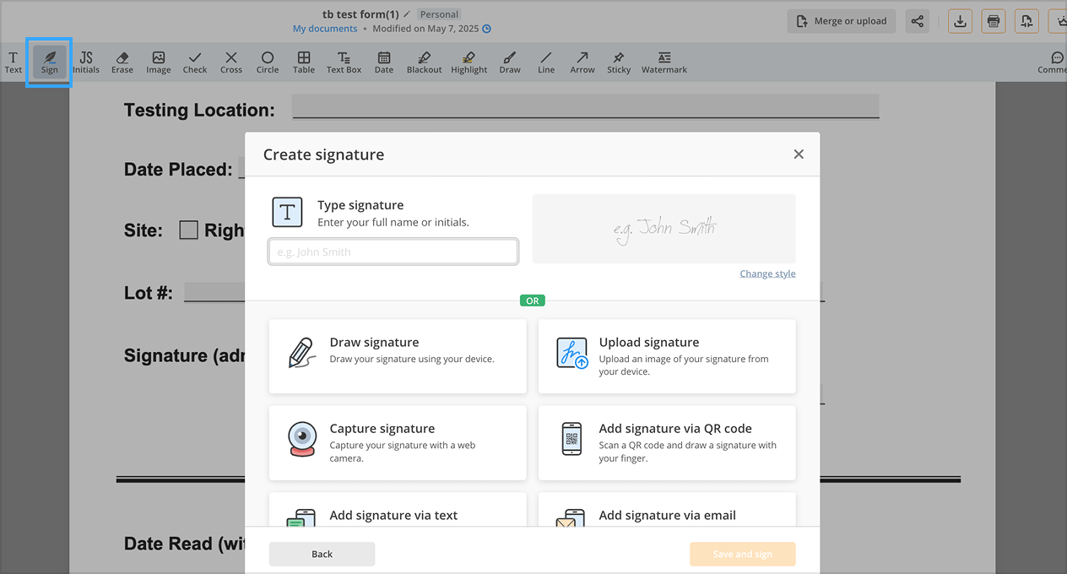Pick the Erase tool

click(122, 62)
